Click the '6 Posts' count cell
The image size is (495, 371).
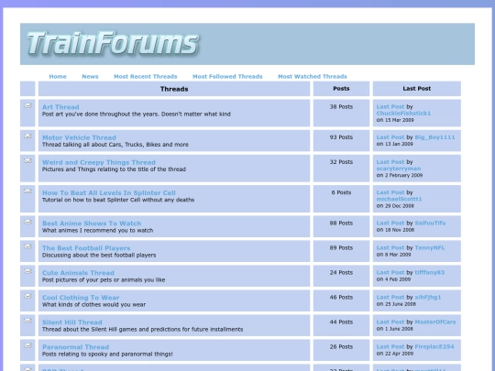click(341, 199)
